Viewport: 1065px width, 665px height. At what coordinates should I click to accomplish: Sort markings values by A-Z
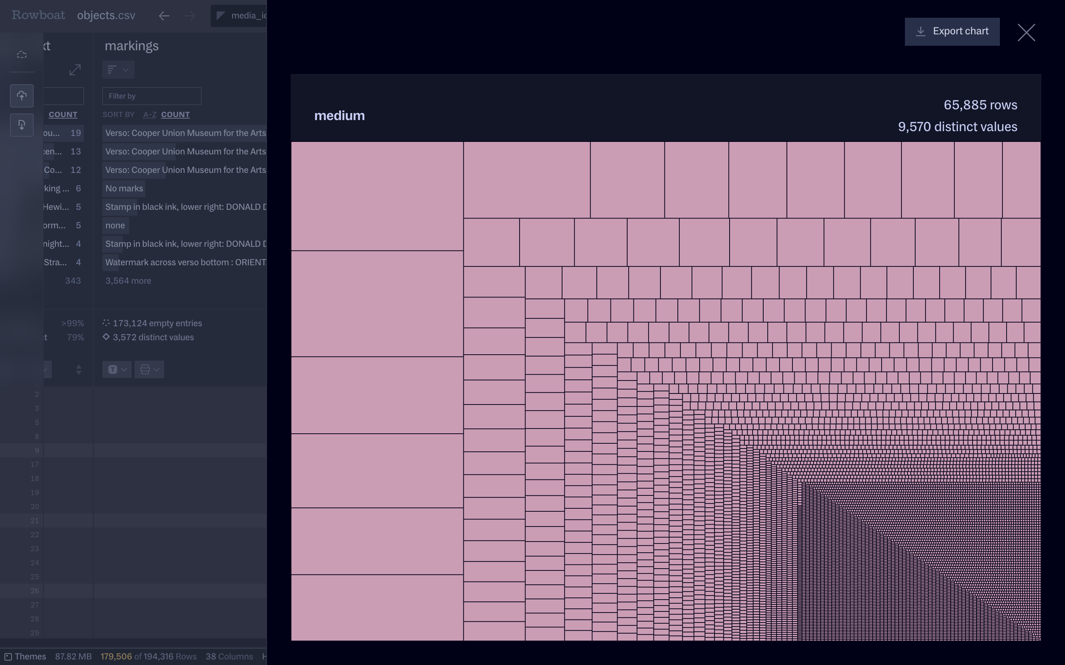click(150, 115)
